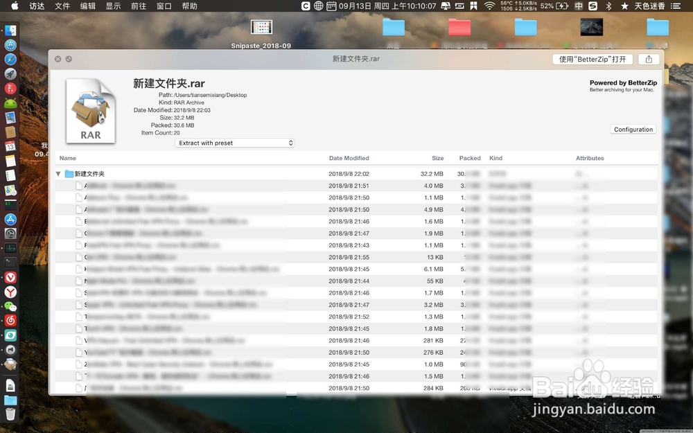
Task: Open the green Android icon in Dock
Action: (10, 103)
